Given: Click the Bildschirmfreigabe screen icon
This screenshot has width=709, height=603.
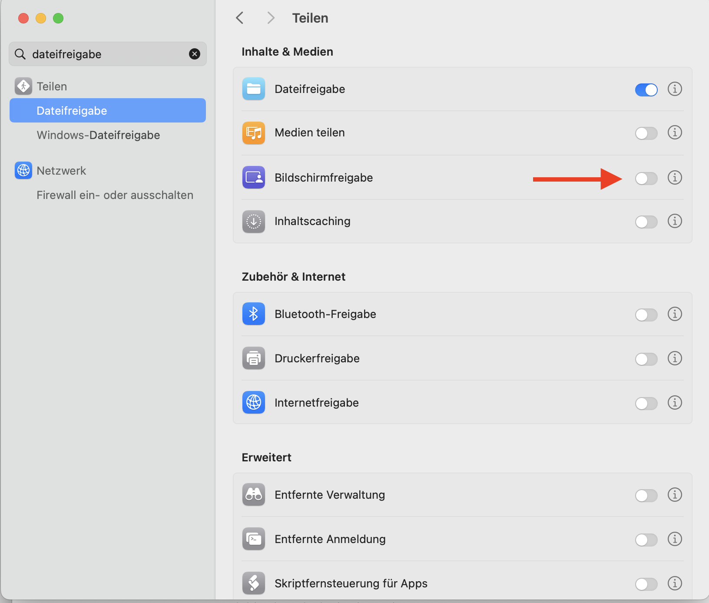Looking at the screenshot, I should (254, 177).
